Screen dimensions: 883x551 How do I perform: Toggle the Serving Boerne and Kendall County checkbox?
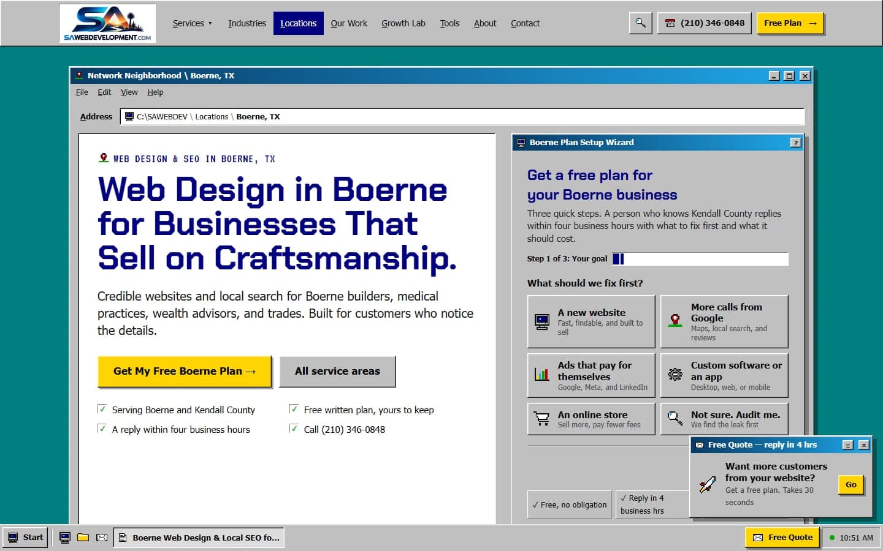pyautogui.click(x=102, y=409)
